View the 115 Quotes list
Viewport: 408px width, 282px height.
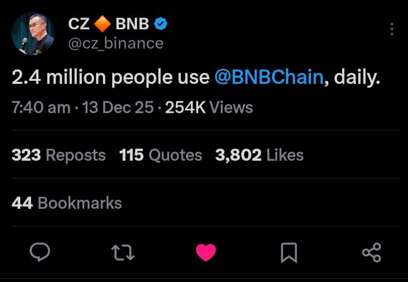161,155
